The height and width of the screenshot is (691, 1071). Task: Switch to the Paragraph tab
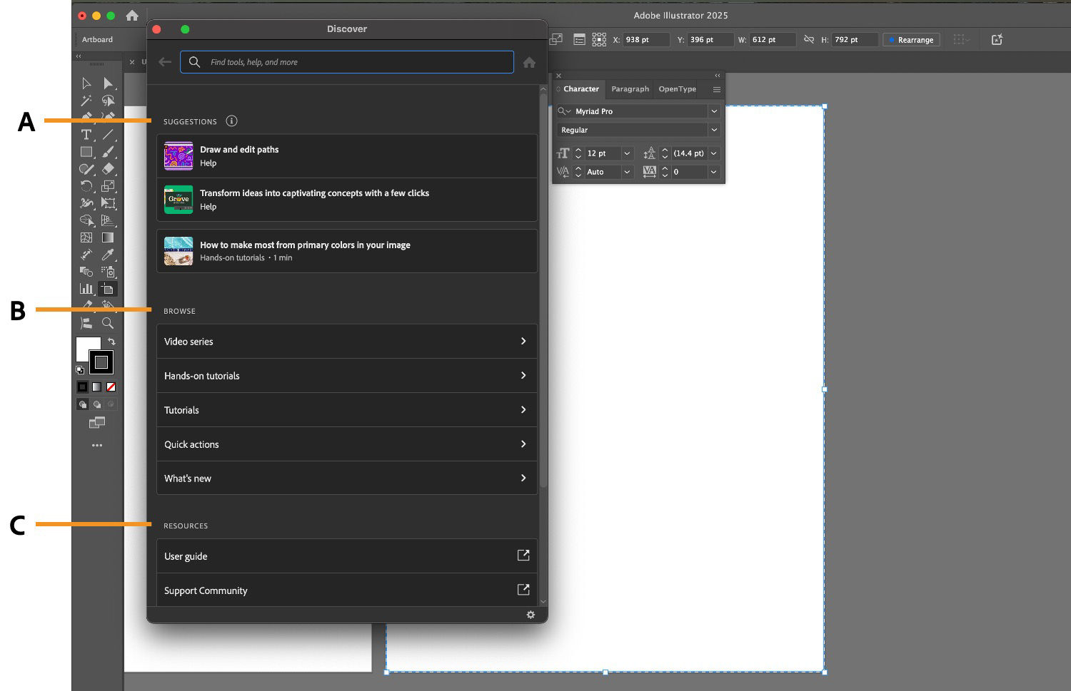point(630,89)
